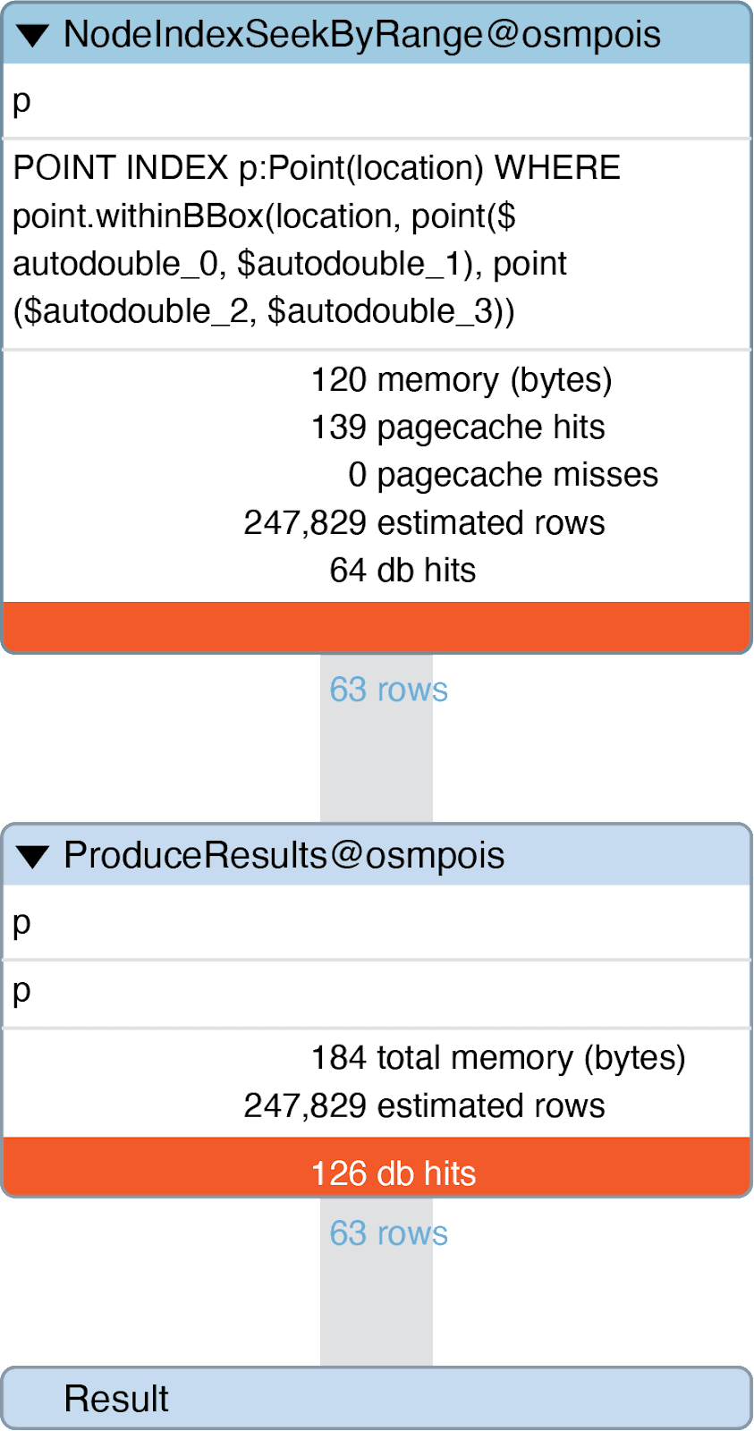This screenshot has height=1431, width=754.
Task: Click the p identifier under NodeIndexSeekByRange header
Action: coord(21,101)
